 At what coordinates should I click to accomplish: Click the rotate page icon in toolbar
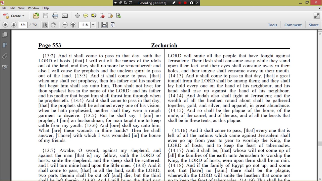pos(110,16)
